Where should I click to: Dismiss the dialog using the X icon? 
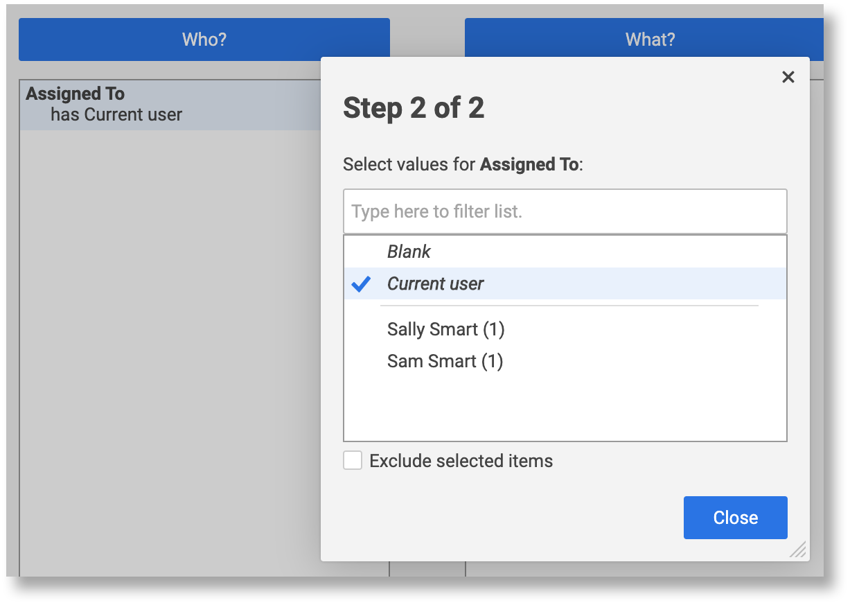point(788,77)
